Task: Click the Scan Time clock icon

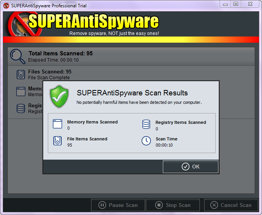Action: pyautogui.click(x=146, y=141)
